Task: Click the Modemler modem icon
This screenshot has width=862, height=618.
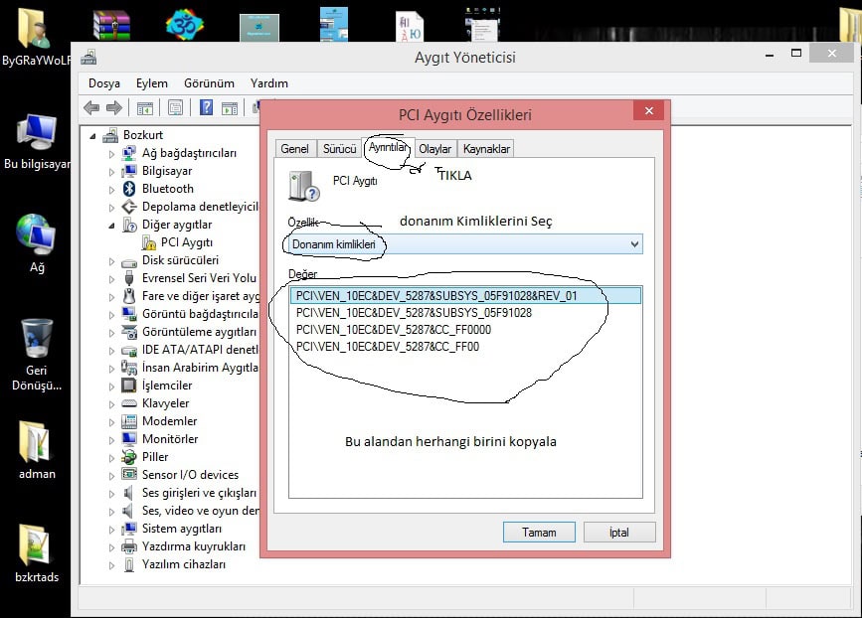Action: pos(128,421)
